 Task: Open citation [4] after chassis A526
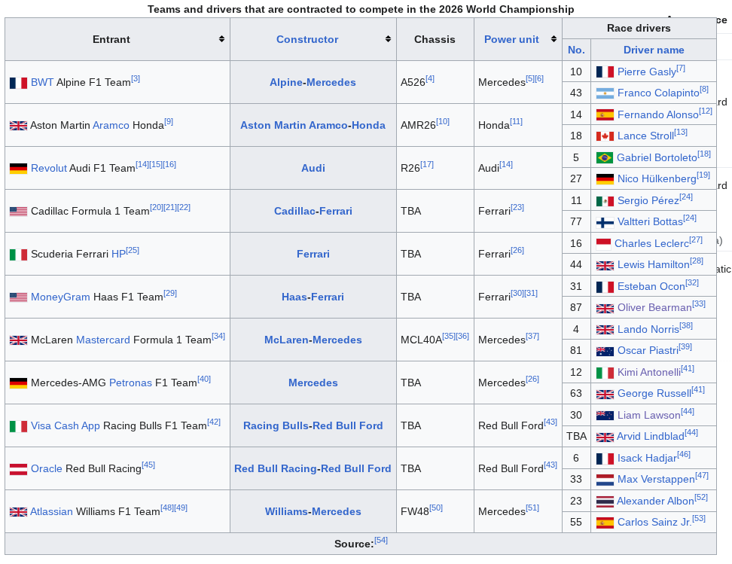pos(430,79)
